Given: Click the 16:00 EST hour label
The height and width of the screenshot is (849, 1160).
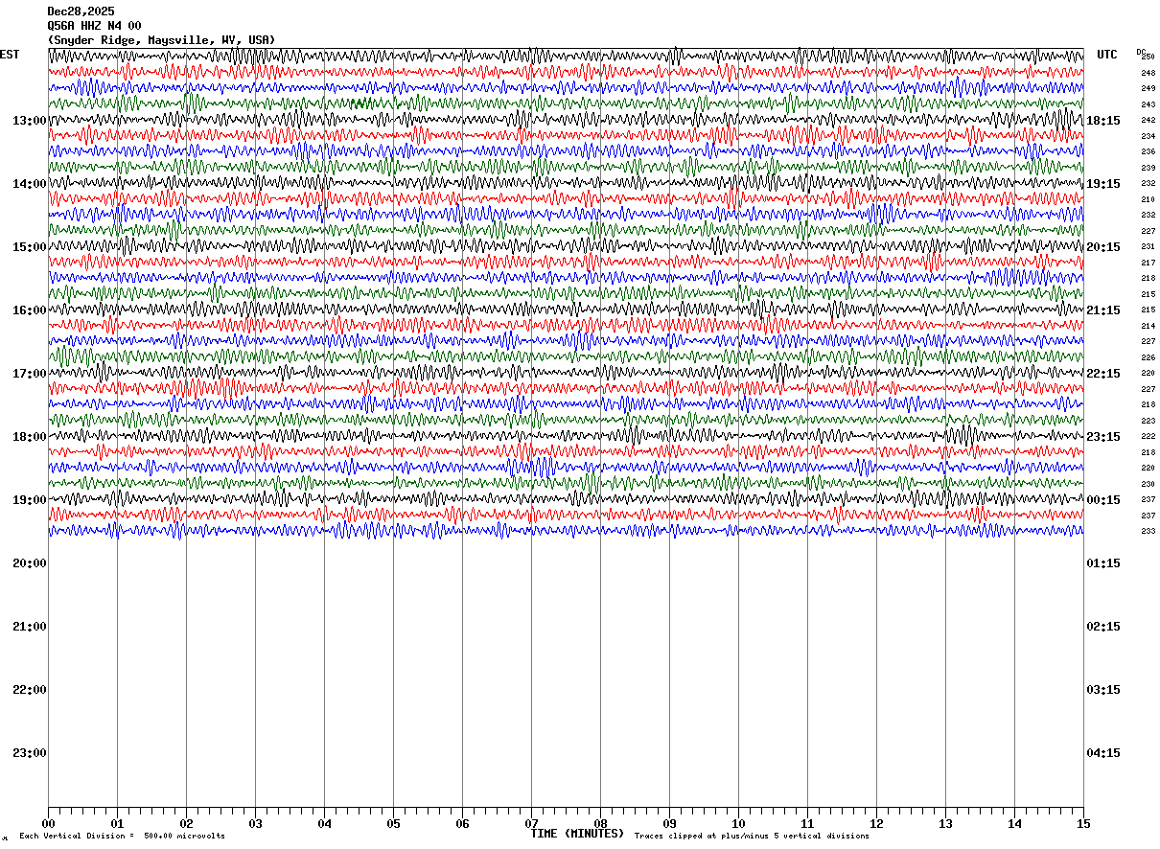Looking at the screenshot, I should [30, 310].
